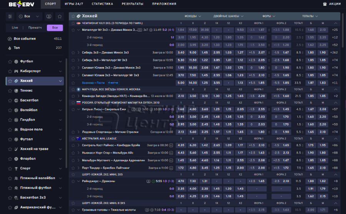Favorite the Ледовые Спартанцы – Меткие Стрелки match
Viewport: 346px width, 214px height.
[x=73, y=132]
